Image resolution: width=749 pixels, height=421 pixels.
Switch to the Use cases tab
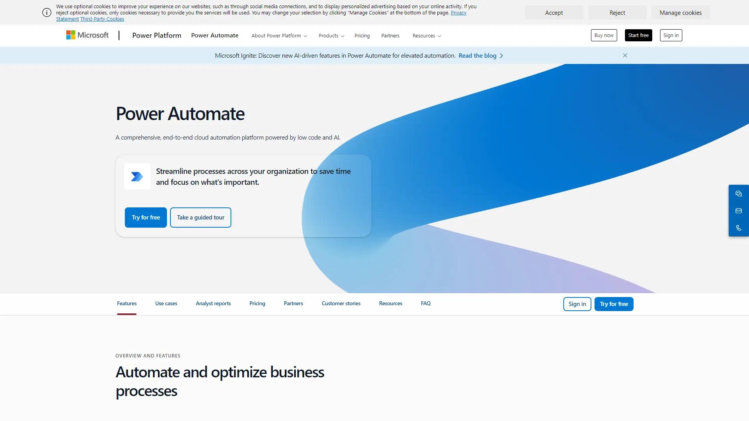(x=166, y=303)
